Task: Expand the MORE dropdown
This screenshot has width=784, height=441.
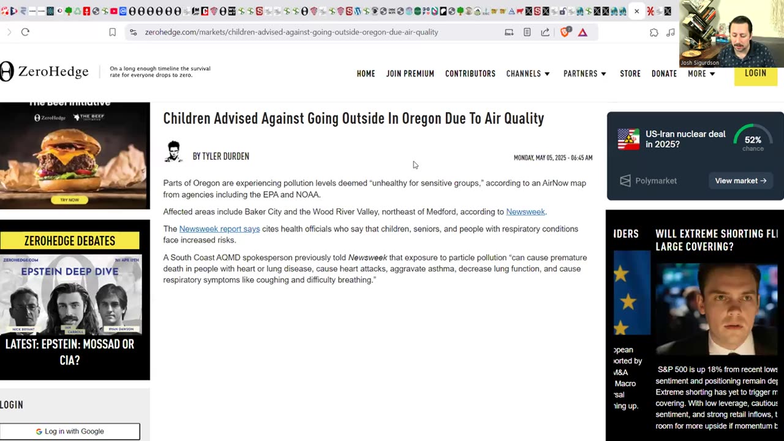Action: (x=701, y=73)
